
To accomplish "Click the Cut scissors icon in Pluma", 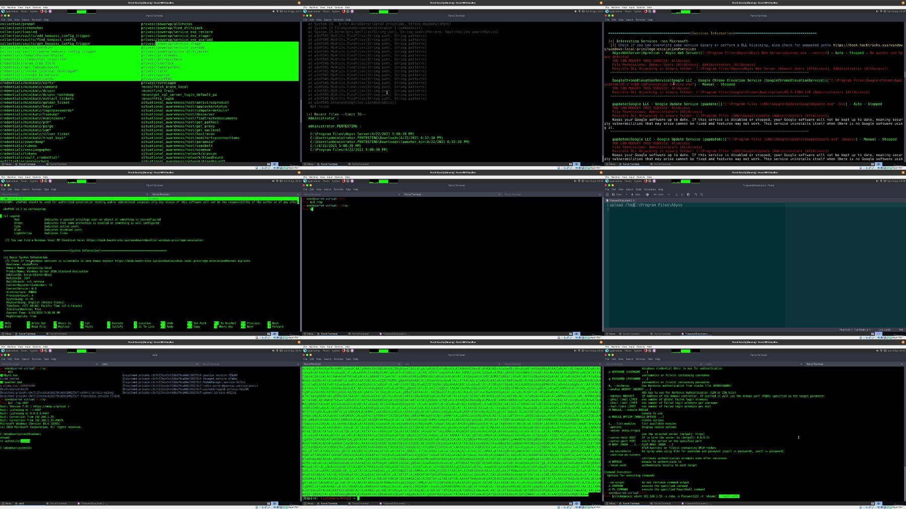I will 676,194.
